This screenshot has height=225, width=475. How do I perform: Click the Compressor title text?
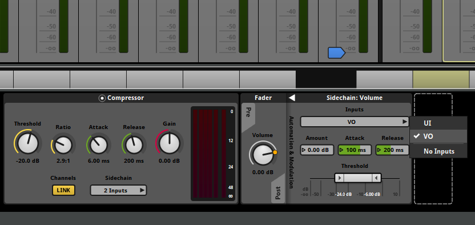point(126,98)
